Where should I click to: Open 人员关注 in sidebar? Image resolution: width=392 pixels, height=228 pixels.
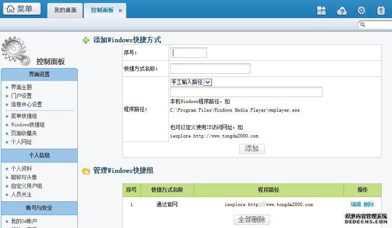coord(21,195)
